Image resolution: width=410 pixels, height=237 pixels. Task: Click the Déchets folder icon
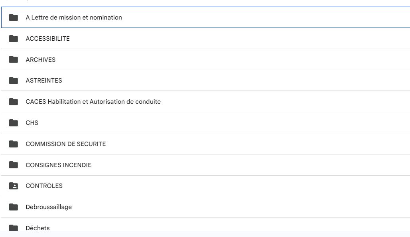pos(13,228)
